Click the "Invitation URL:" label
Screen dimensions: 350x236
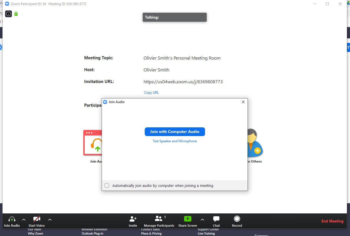pyautogui.click(x=99, y=82)
